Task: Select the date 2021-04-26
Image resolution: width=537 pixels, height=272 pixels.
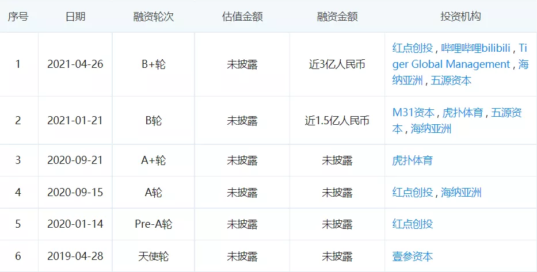Action: [75, 64]
